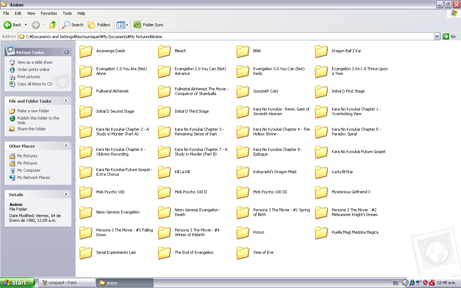Select the Mysterious Girlfriend X folder icon
The height and width of the screenshot is (288, 461).
[321, 192]
